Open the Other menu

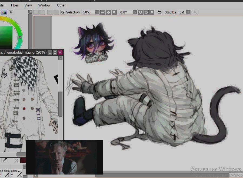[61, 5]
